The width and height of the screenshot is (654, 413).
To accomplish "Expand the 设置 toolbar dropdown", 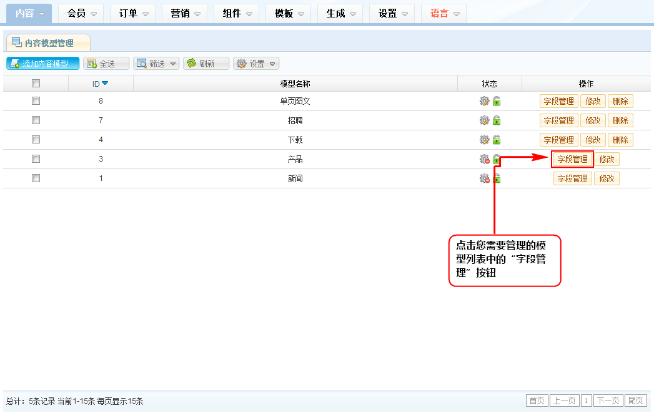I will (256, 64).
